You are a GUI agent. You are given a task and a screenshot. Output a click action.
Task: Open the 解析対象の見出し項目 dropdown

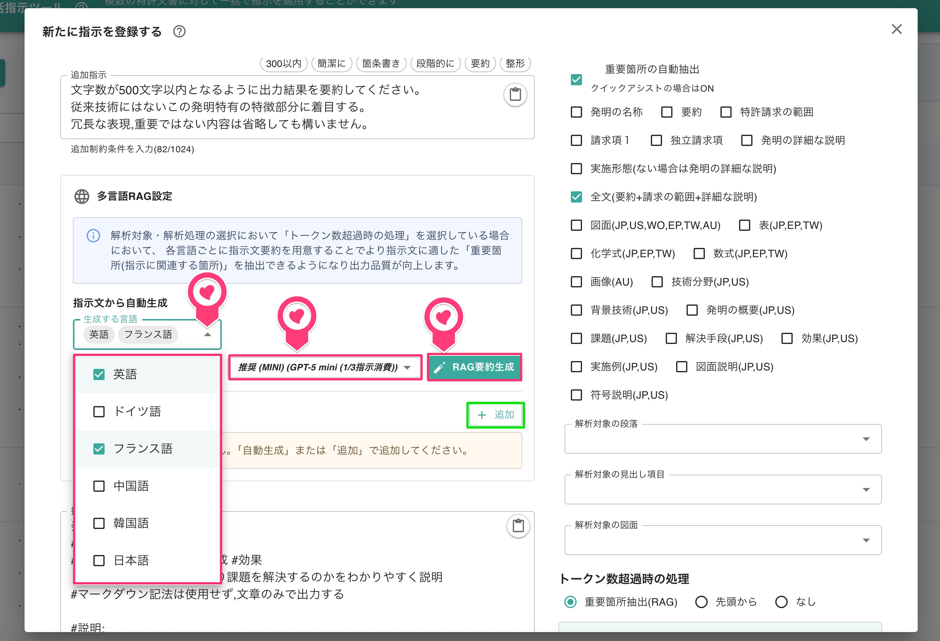[x=723, y=489]
